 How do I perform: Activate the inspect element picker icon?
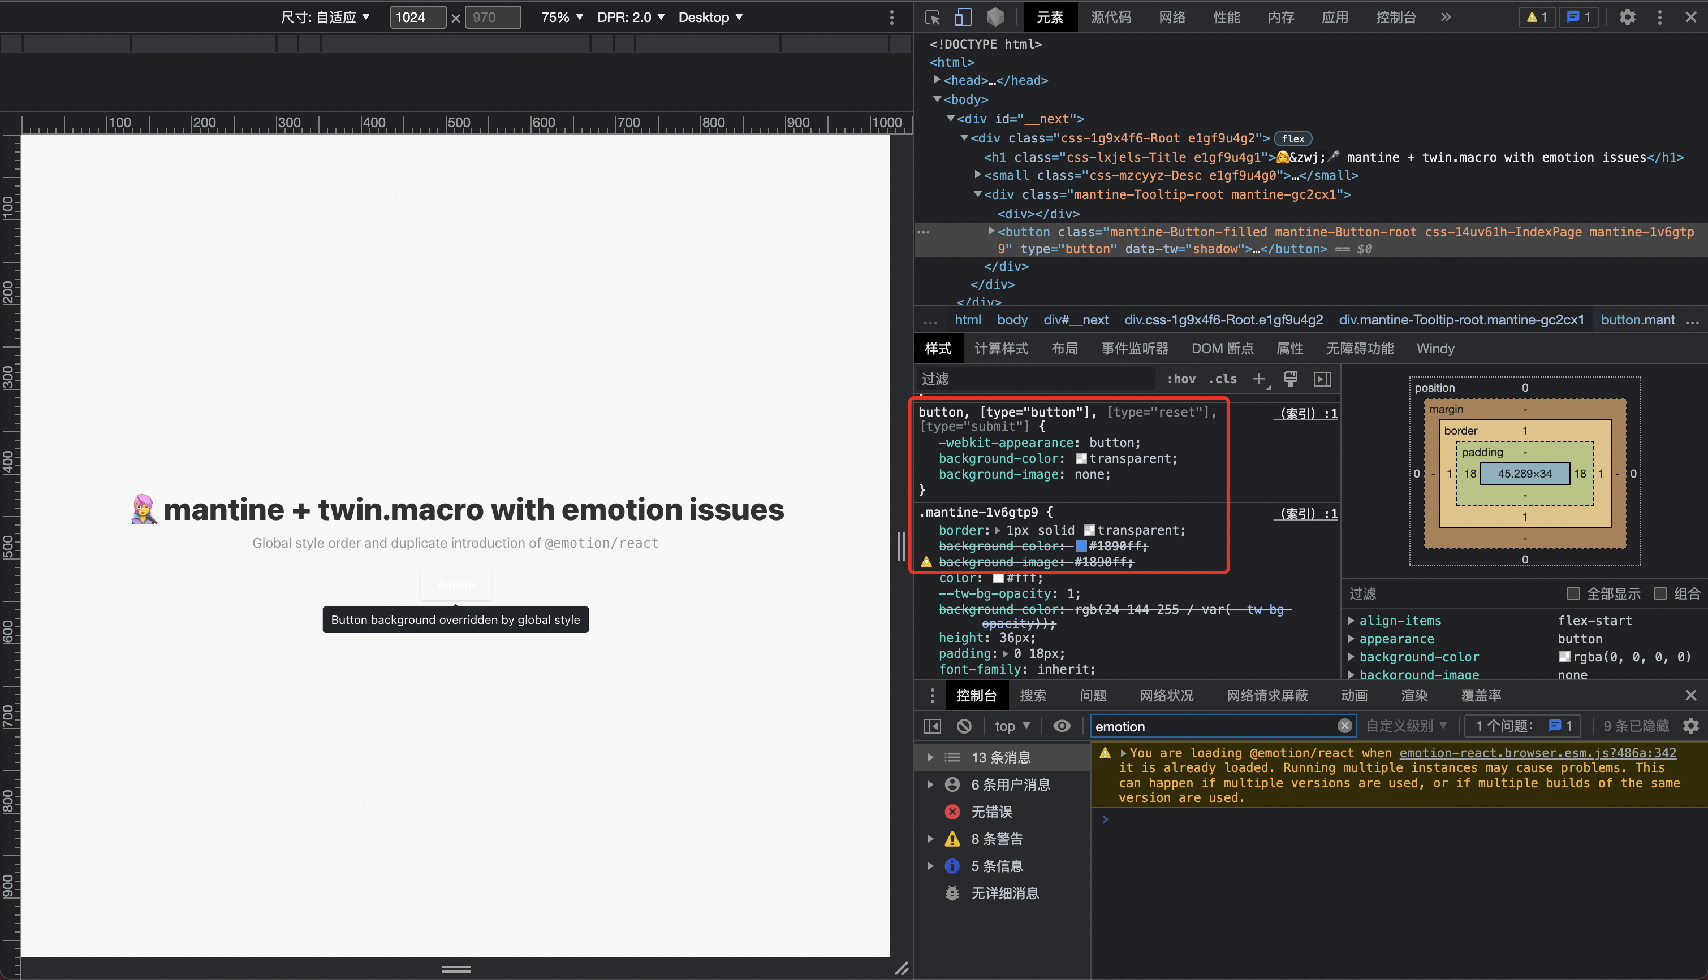click(933, 18)
